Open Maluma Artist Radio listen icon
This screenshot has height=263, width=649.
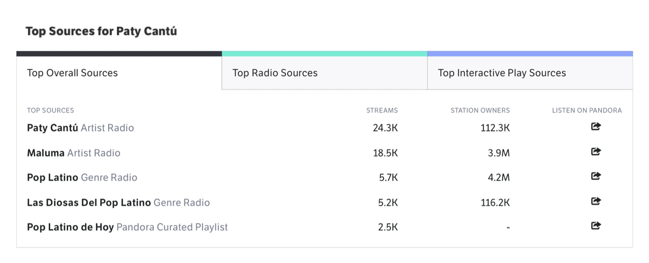[596, 152]
